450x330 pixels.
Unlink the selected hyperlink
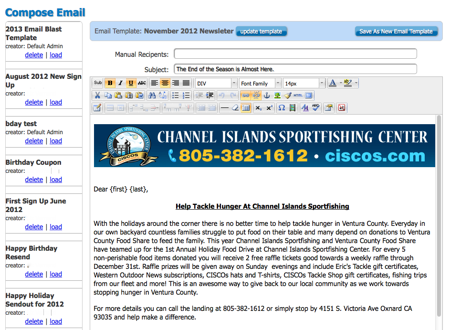pyautogui.click(x=256, y=96)
